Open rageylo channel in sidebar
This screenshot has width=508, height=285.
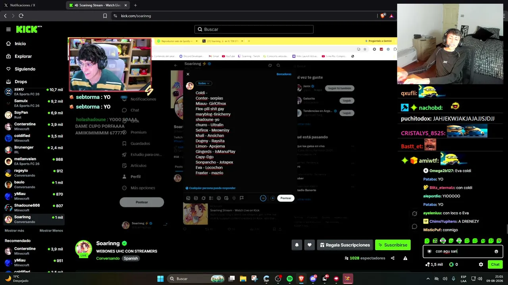click(x=33, y=173)
